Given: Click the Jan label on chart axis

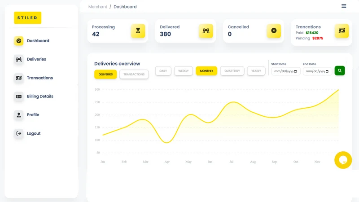Looking at the screenshot, I should tap(103, 162).
